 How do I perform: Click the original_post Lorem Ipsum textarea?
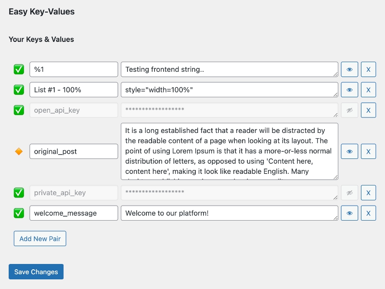coord(229,151)
